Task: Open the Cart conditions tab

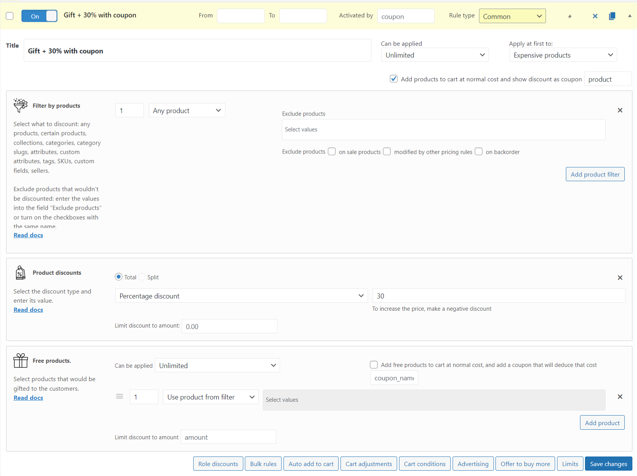Action: tap(425, 464)
